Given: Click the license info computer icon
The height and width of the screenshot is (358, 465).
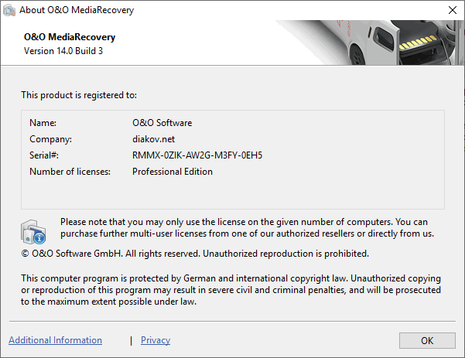Looking at the screenshot, I should pos(33,231).
